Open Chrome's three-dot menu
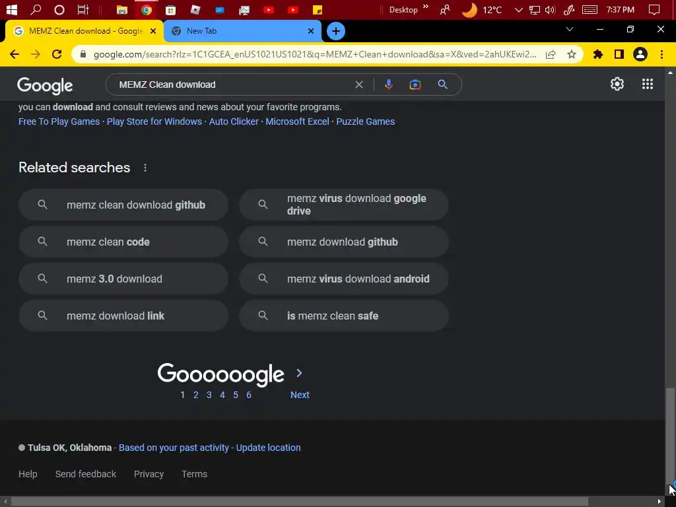The image size is (676, 507). [661, 54]
